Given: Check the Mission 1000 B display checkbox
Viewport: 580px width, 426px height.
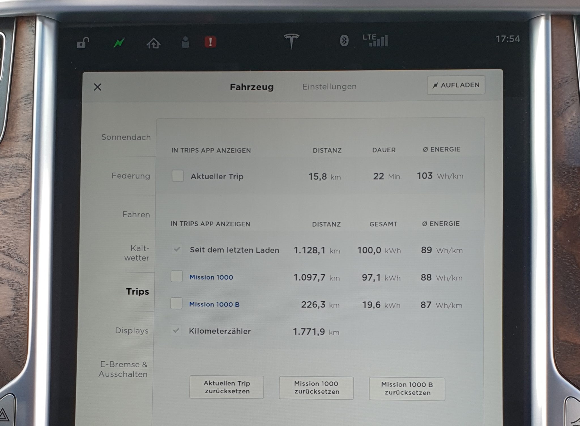Looking at the screenshot, I should [x=176, y=304].
